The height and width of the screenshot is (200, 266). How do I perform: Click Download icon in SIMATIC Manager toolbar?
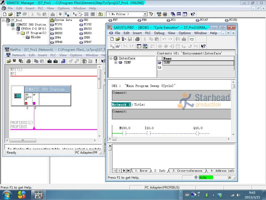pyautogui.click(x=53, y=14)
